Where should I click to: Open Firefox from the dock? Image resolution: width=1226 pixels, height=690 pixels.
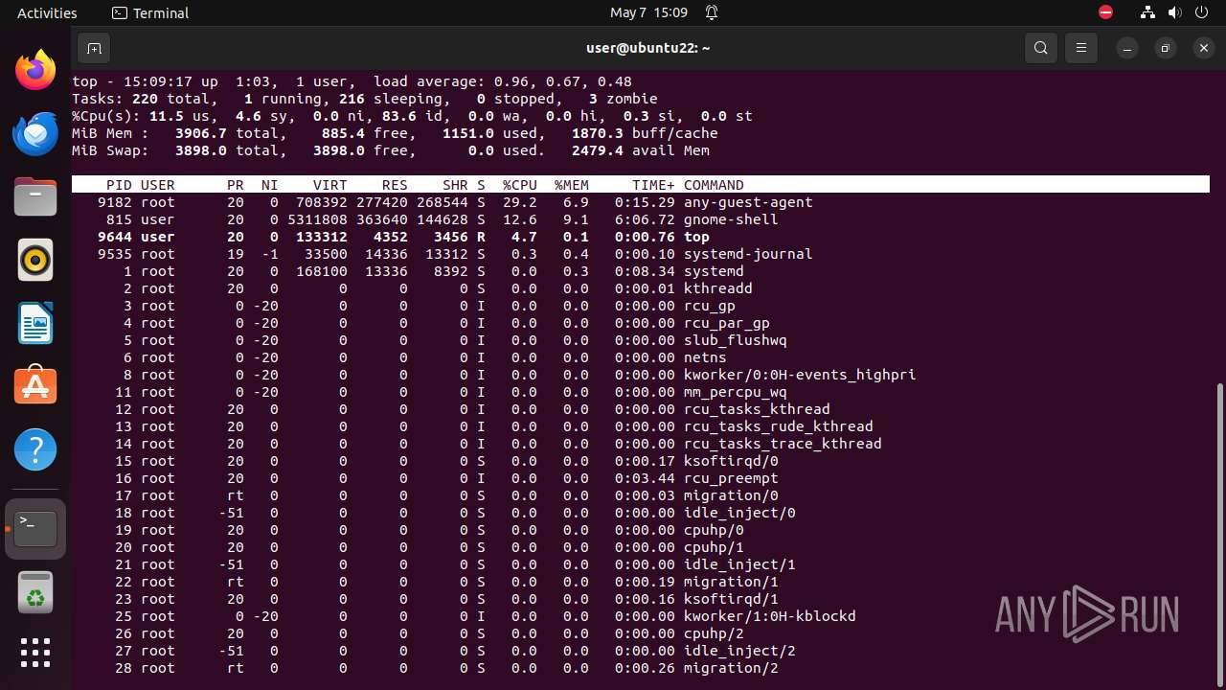[35, 70]
